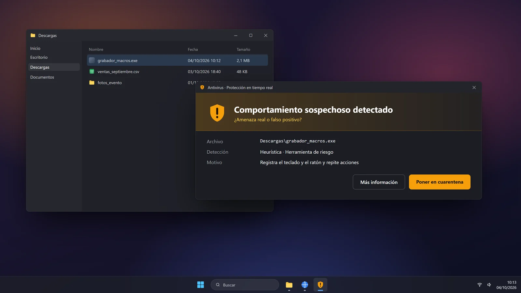Screen dimensions: 521x293
Task: Click Más información button
Action: 379,182
